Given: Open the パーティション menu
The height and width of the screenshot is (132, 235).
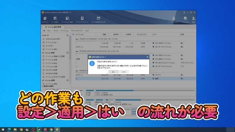Looking at the screenshot, I should [65, 31].
